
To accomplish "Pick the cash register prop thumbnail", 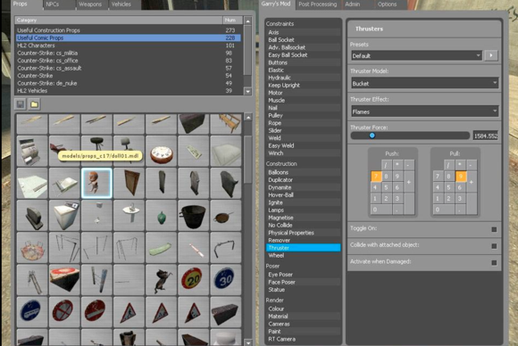I will [32, 151].
